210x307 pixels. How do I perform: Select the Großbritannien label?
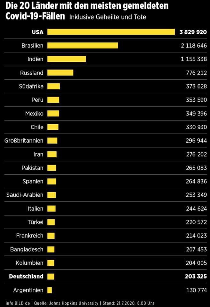coord(24,140)
